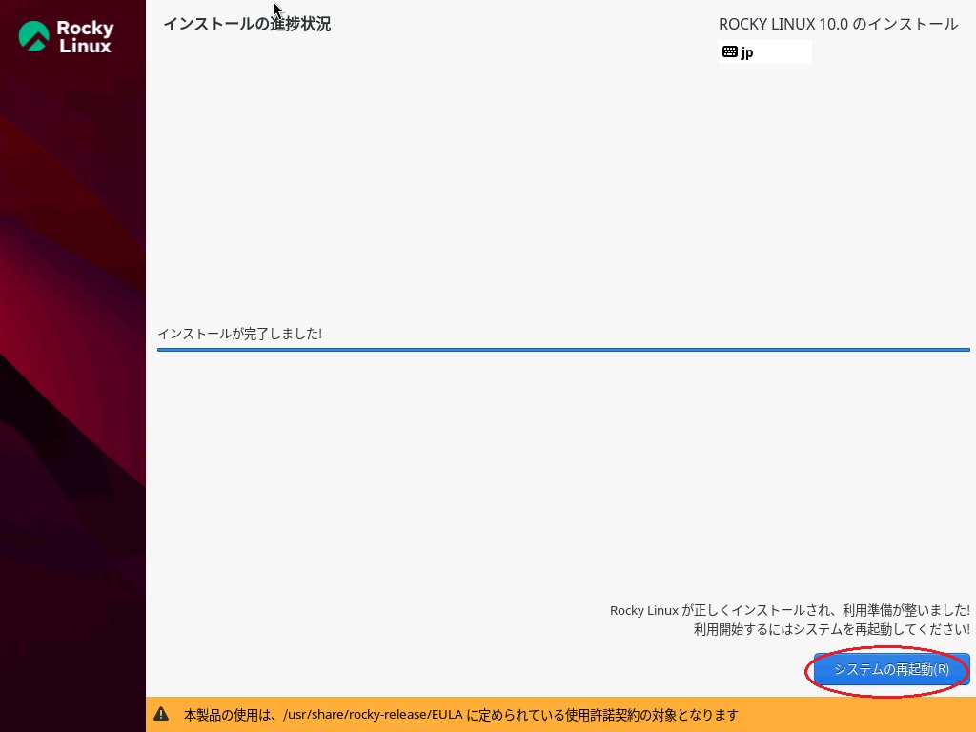976x732 pixels.
Task: Click the インストールの進捗状況 heading
Action: pyautogui.click(x=247, y=24)
